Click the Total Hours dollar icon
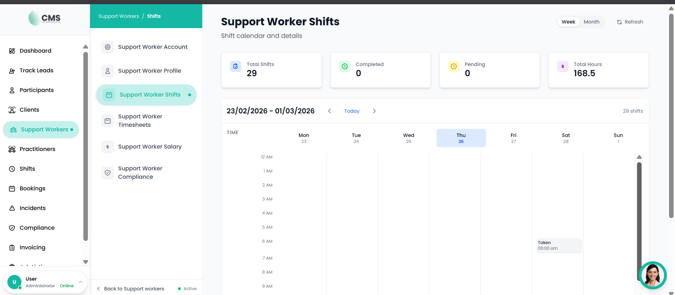The height and width of the screenshot is (295, 675). pos(563,66)
